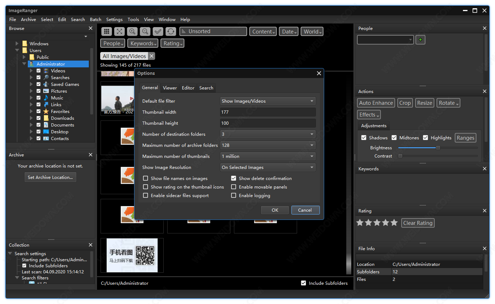Click the Favorites star folder icon

(46, 112)
